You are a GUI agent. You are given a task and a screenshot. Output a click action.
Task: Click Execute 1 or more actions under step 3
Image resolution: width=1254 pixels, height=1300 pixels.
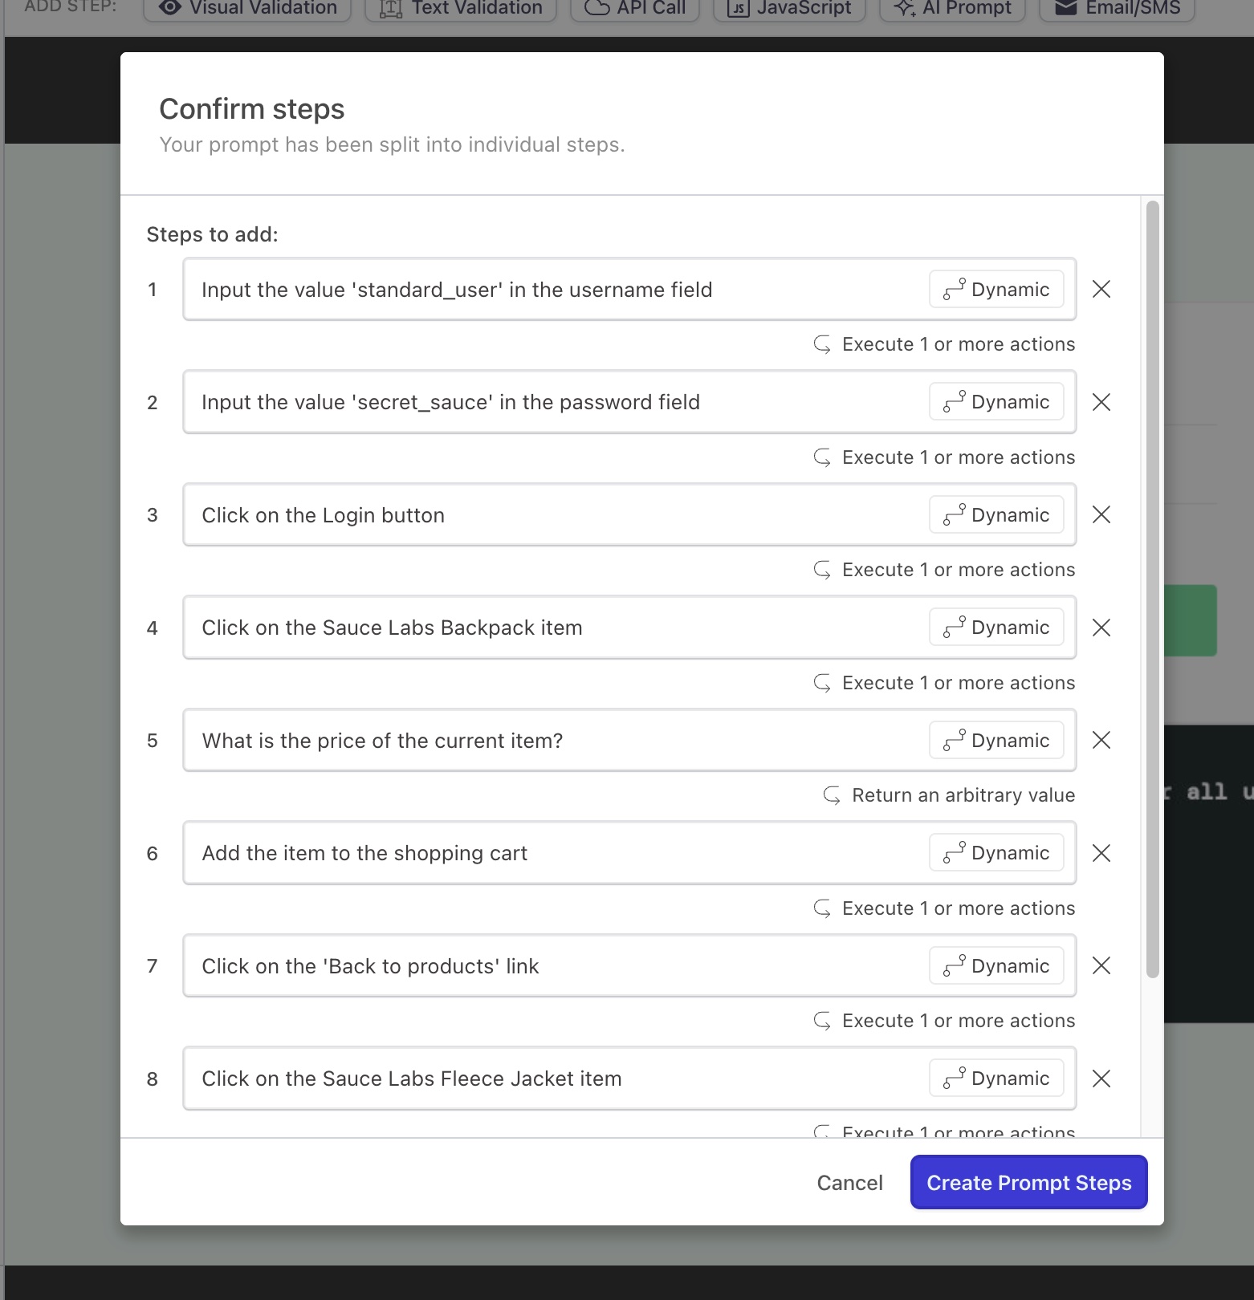pos(944,570)
